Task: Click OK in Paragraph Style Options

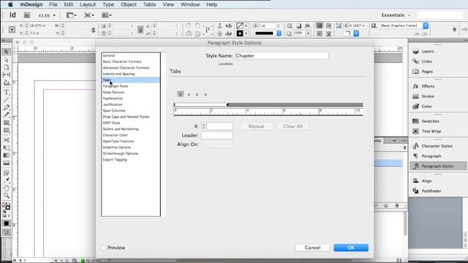Action: pyautogui.click(x=351, y=248)
